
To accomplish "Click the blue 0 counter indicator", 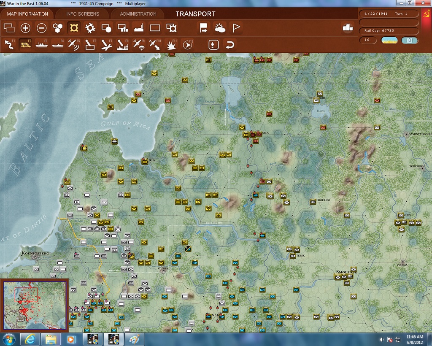I will tap(409, 40).
